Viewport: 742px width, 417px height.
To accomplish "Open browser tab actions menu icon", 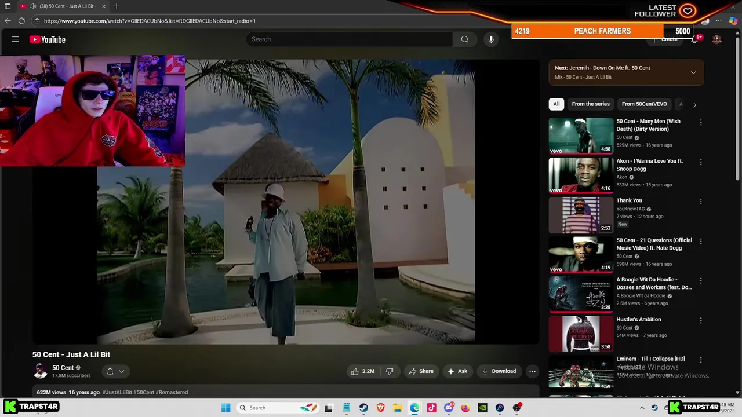I will [8, 6].
